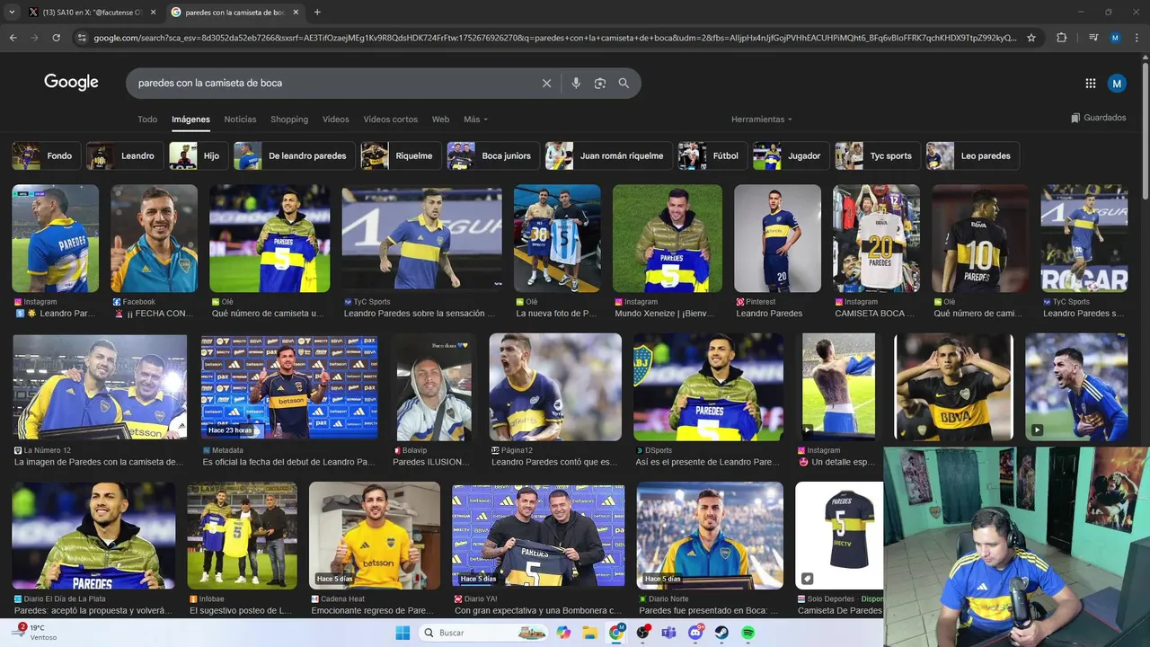Submit search with magnifier icon
Image resolution: width=1150 pixels, height=647 pixels.
[x=624, y=83]
